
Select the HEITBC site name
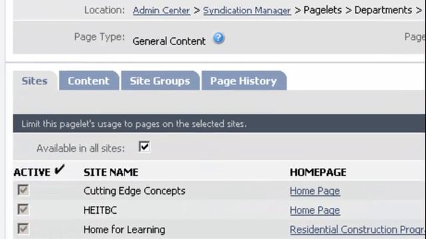(100, 210)
